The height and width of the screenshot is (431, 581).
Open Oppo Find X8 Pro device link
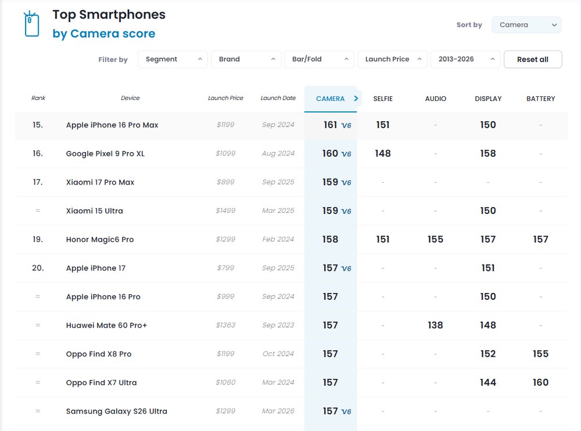[99, 354]
